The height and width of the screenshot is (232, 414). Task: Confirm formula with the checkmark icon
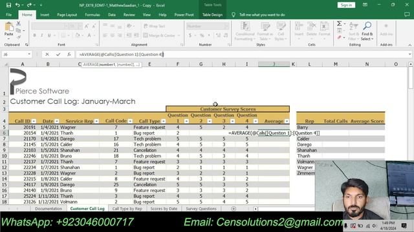tap(58, 54)
